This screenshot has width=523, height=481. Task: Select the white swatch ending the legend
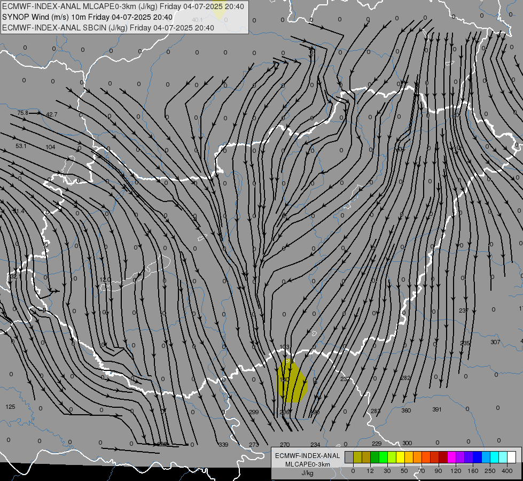(x=512, y=457)
